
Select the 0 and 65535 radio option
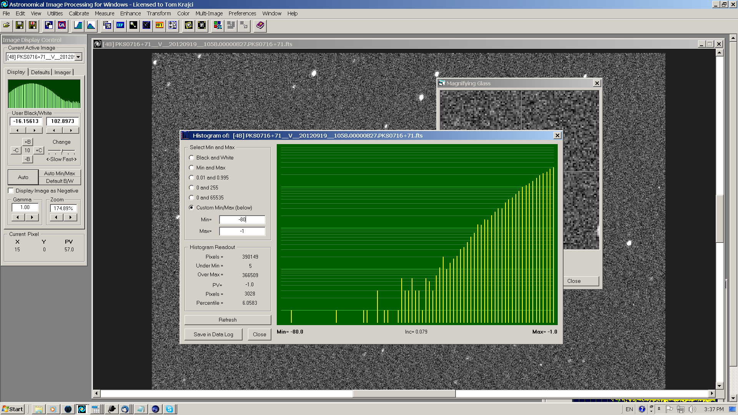(191, 198)
